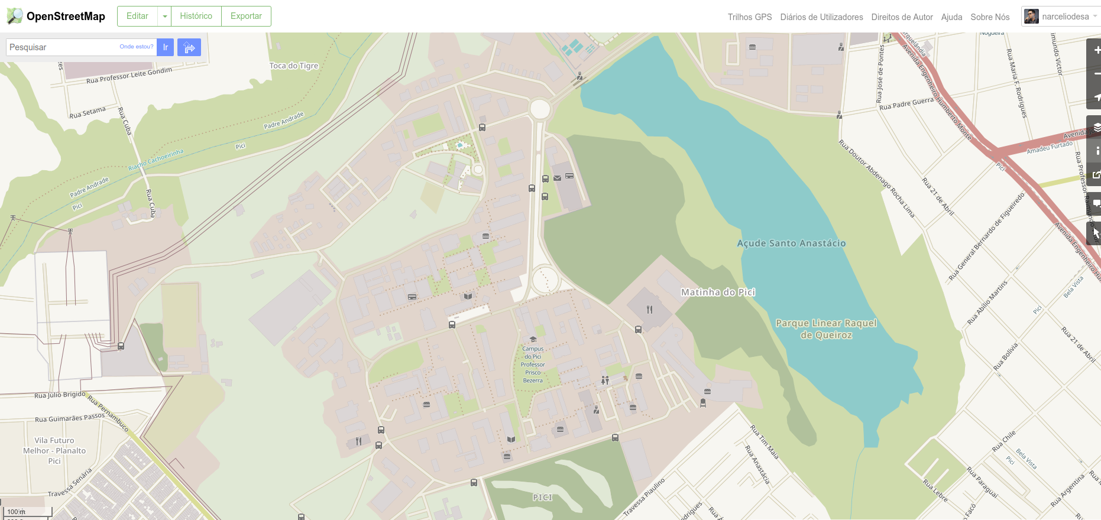Open the map key info panel
Screen dimensions: 1101x520
(1096, 151)
